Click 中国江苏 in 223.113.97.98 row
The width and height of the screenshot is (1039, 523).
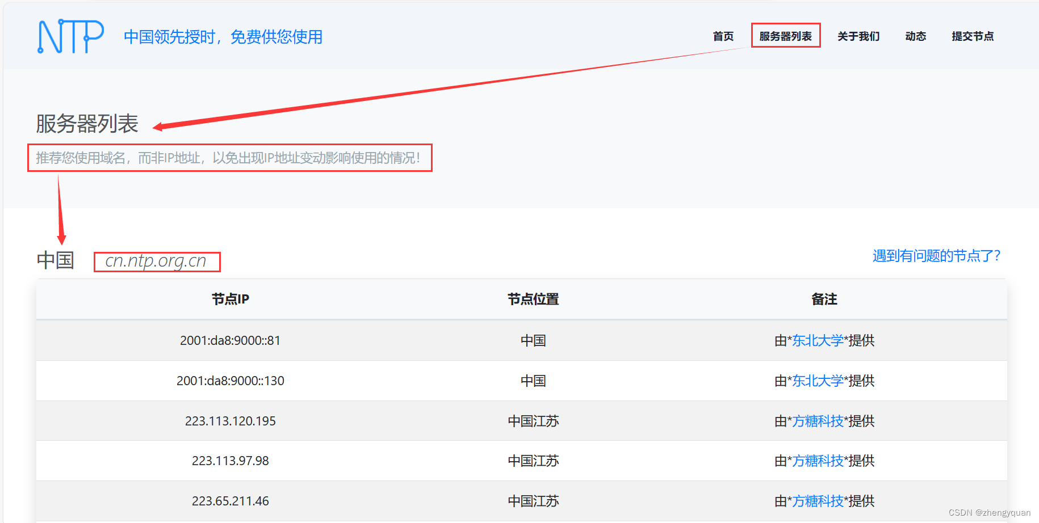pyautogui.click(x=533, y=461)
